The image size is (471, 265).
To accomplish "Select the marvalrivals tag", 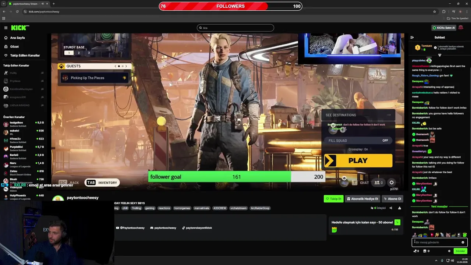I will tap(202, 208).
